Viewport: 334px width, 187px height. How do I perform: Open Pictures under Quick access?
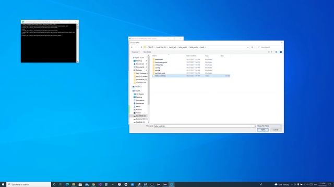pyautogui.click(x=139, y=70)
